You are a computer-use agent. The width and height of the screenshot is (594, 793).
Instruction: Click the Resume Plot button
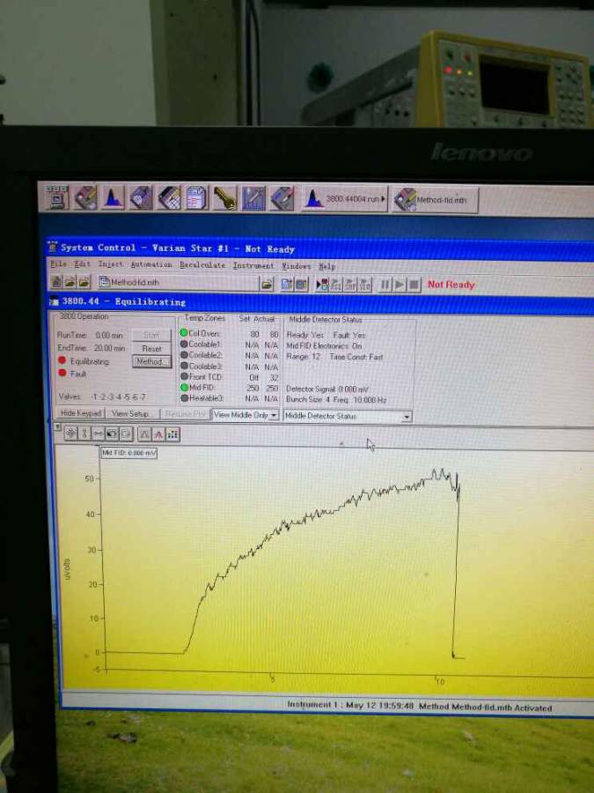tap(185, 414)
